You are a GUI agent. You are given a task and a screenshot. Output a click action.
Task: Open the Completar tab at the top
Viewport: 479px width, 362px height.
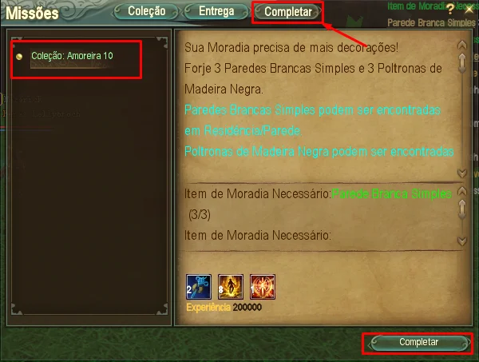click(287, 12)
